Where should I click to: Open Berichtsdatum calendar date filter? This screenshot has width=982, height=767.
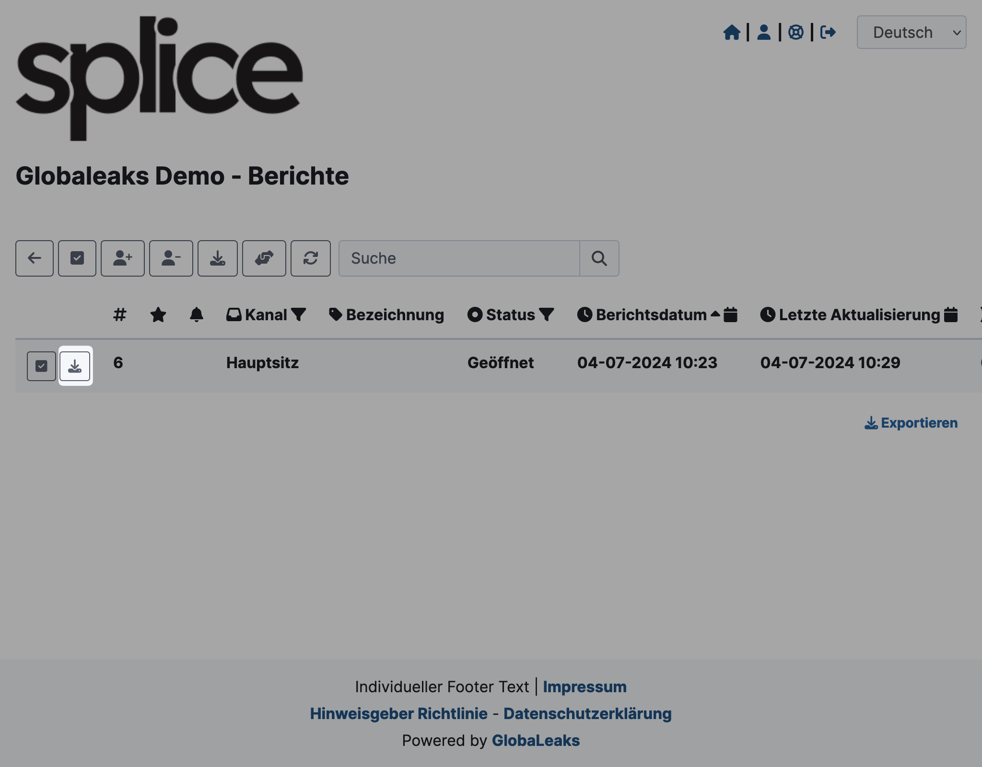(x=730, y=315)
